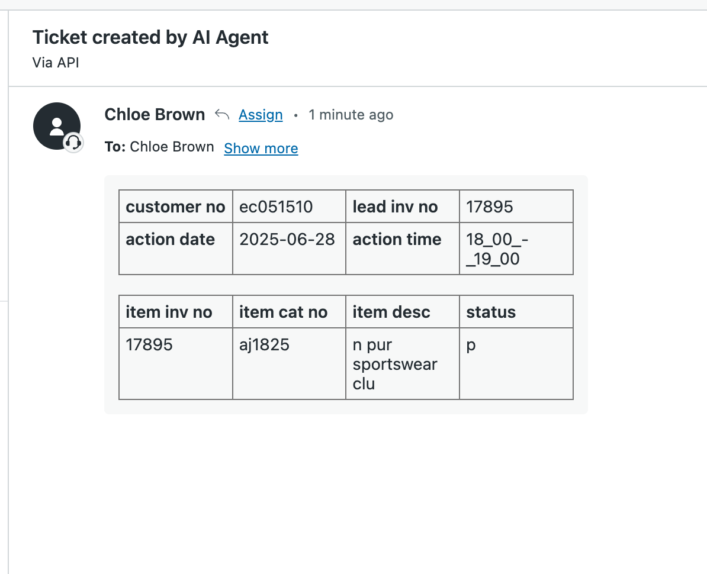Click the 'Ticket created by AI Agent' title
This screenshot has height=574, width=707.
click(x=150, y=37)
